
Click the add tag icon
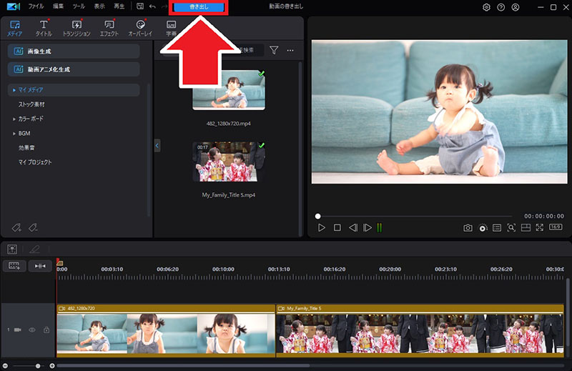coord(16,227)
